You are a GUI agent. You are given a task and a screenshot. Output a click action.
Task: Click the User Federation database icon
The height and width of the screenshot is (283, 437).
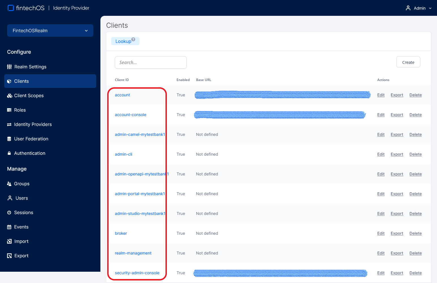pyautogui.click(x=9, y=139)
